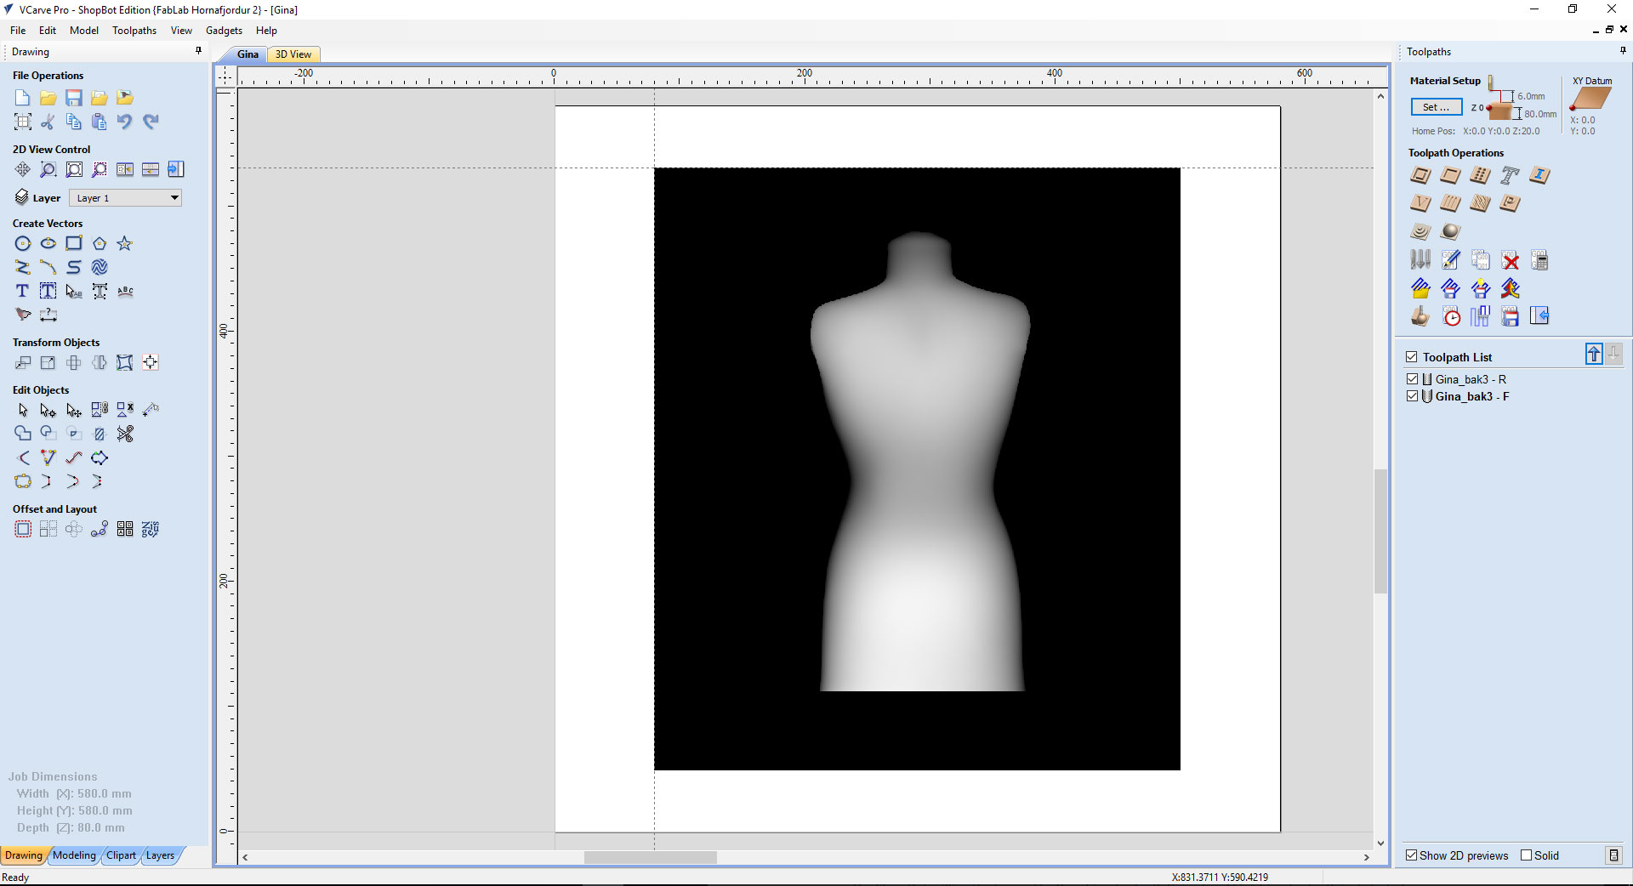Image resolution: width=1633 pixels, height=886 pixels.
Task: Click the Undo arrow icon
Action: click(x=125, y=122)
